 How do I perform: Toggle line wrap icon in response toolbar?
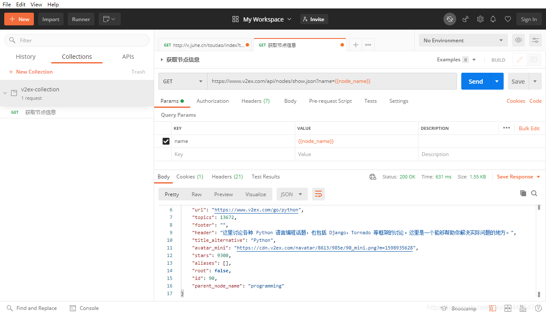click(x=319, y=194)
